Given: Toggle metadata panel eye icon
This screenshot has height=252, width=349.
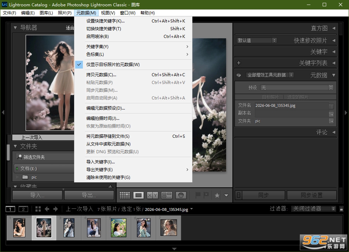Looking at the screenshot, I should [239, 75].
